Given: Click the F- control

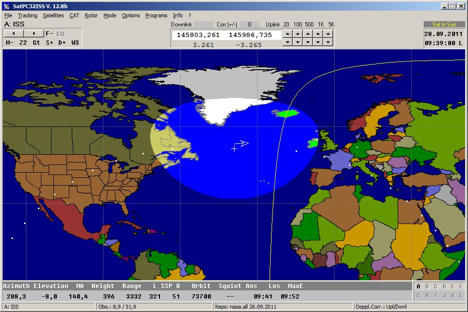Looking at the screenshot, I should tap(50, 34).
